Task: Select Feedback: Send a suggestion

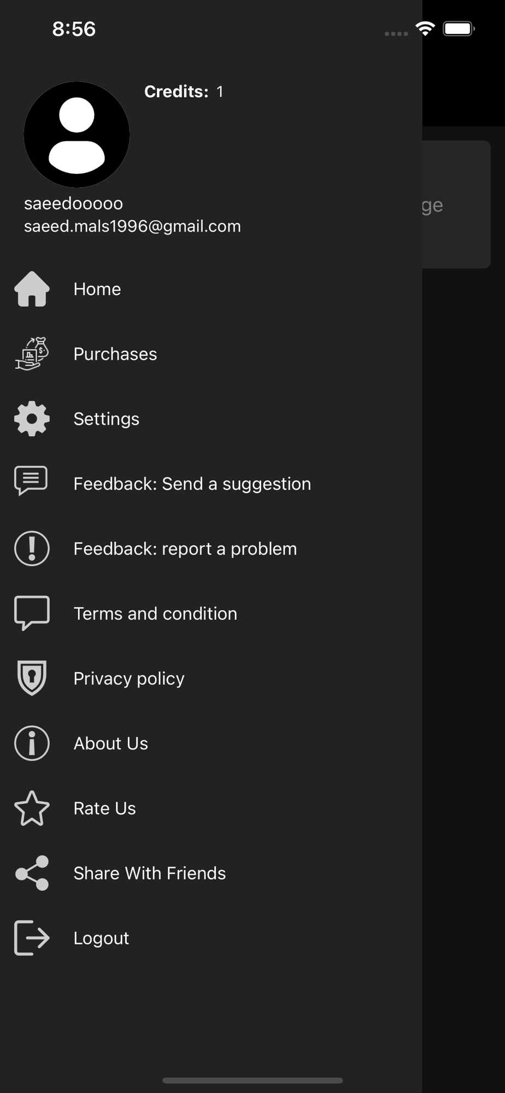Action: tap(192, 484)
